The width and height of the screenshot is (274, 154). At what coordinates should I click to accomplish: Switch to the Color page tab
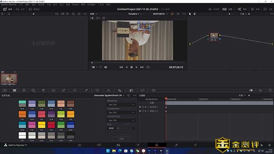tap(157, 145)
